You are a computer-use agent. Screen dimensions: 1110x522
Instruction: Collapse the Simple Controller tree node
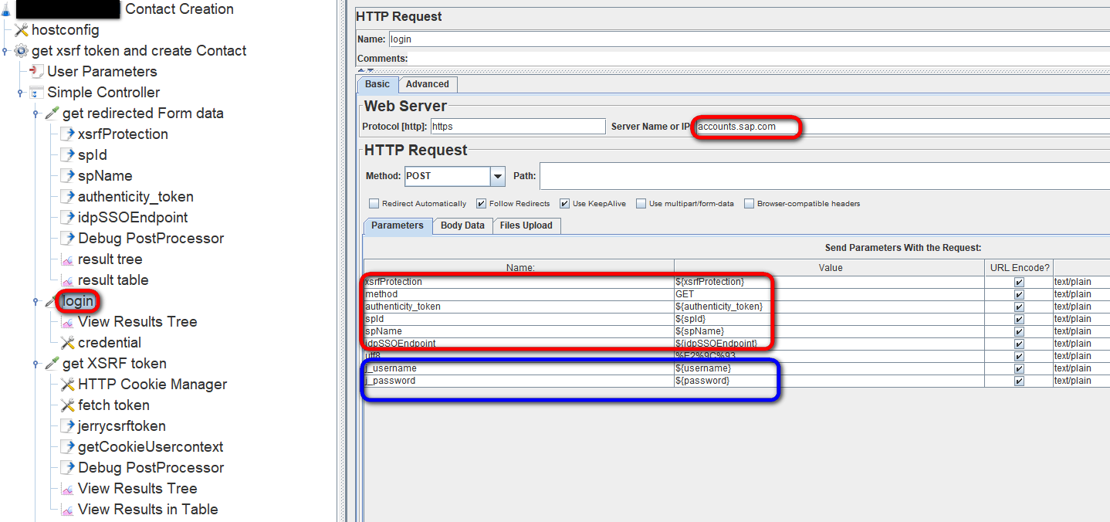click(20, 93)
